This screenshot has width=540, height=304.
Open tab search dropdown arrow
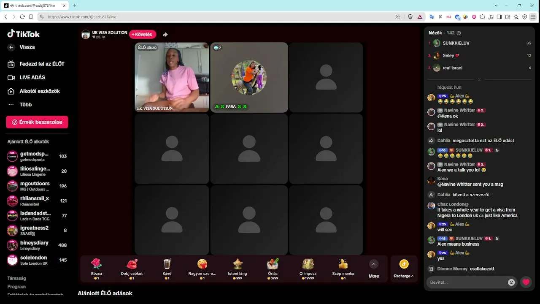(497, 5)
